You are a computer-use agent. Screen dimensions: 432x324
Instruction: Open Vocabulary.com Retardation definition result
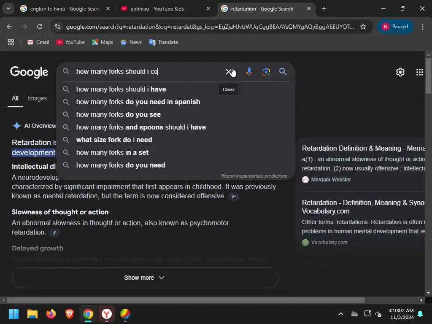363,207
